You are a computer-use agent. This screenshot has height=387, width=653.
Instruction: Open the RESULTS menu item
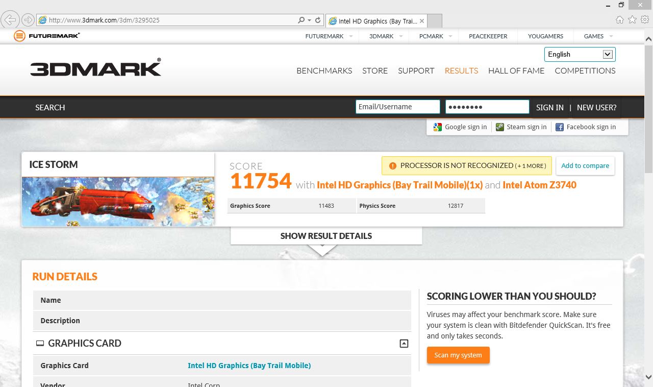click(x=461, y=70)
